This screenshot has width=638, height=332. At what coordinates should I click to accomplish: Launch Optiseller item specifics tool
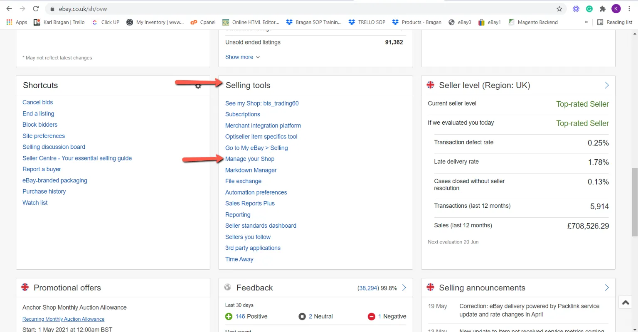(x=261, y=137)
